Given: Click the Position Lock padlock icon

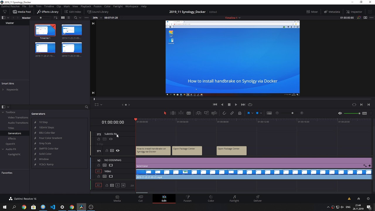Looking at the screenshot, I should (240, 113).
